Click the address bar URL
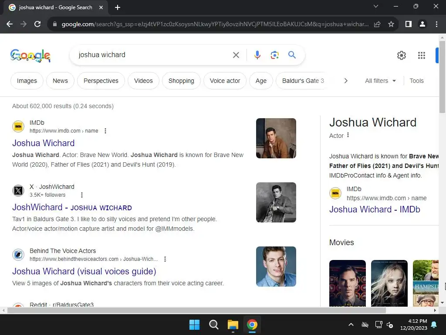This screenshot has height=335, width=446. point(215,24)
